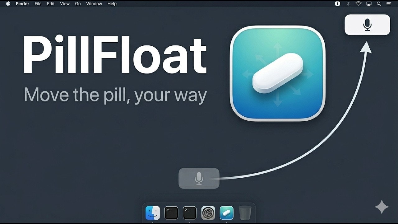Open the Help menu
398x224 pixels.
(112, 4)
